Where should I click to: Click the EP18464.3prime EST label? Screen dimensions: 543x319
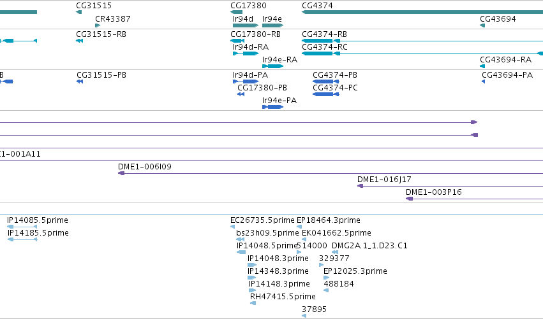coord(329,220)
